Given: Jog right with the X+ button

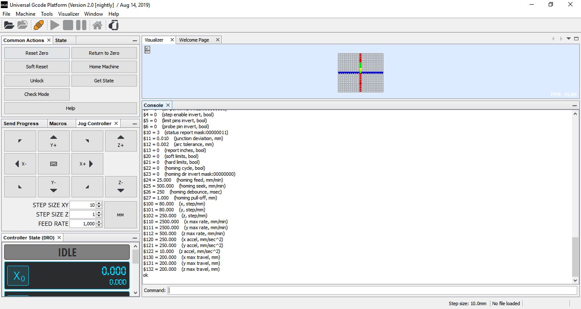Looking at the screenshot, I should click(87, 164).
